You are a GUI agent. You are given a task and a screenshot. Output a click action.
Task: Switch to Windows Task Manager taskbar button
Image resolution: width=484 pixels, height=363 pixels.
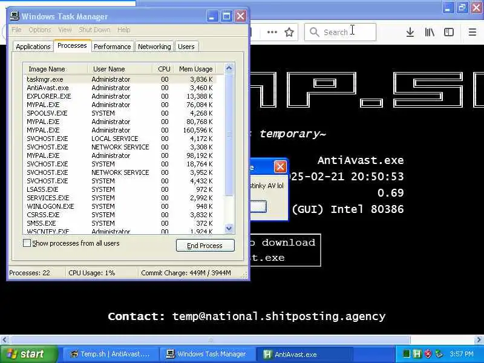click(x=209, y=354)
